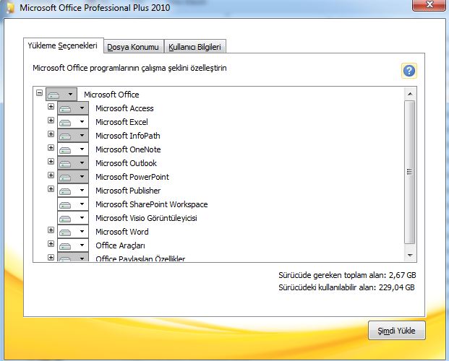Expand the Microsoft Access node
The image size is (449, 361).
click(x=51, y=106)
